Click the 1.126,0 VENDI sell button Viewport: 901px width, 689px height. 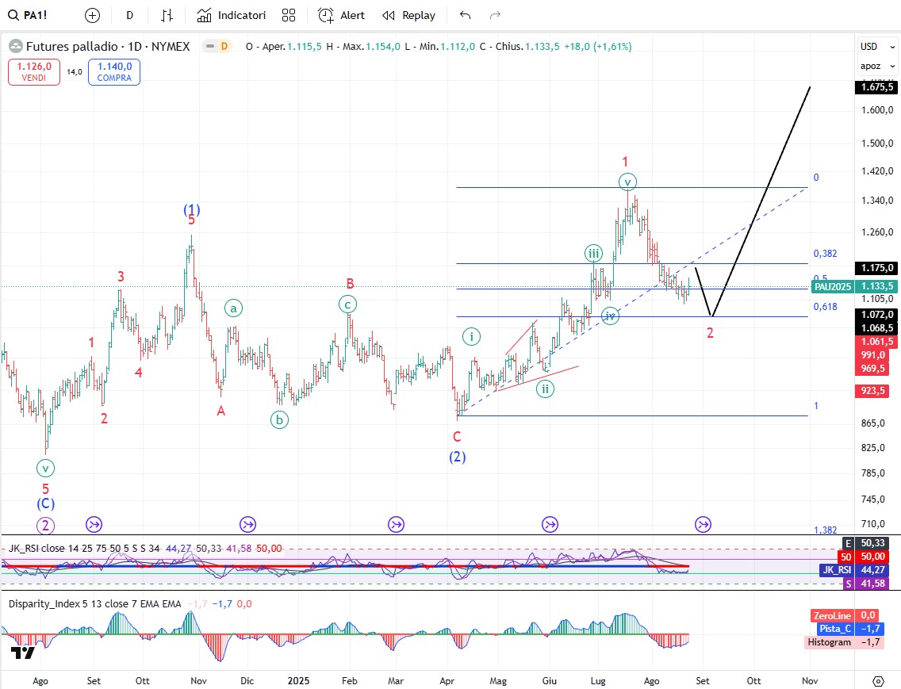point(34,72)
